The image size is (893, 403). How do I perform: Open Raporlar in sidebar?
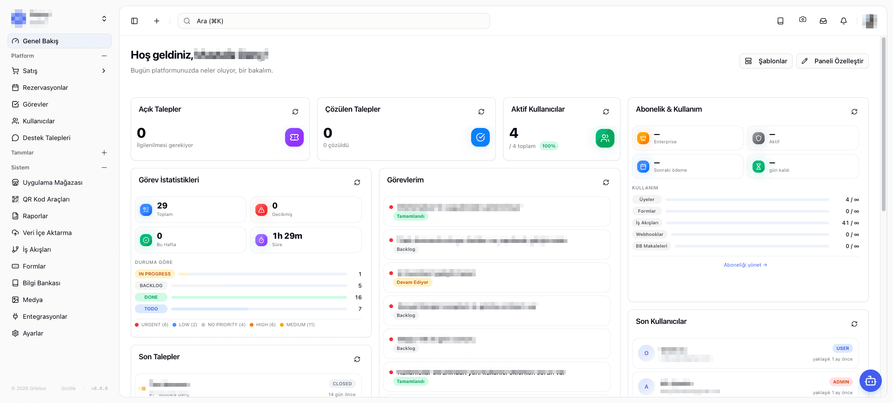point(60,216)
